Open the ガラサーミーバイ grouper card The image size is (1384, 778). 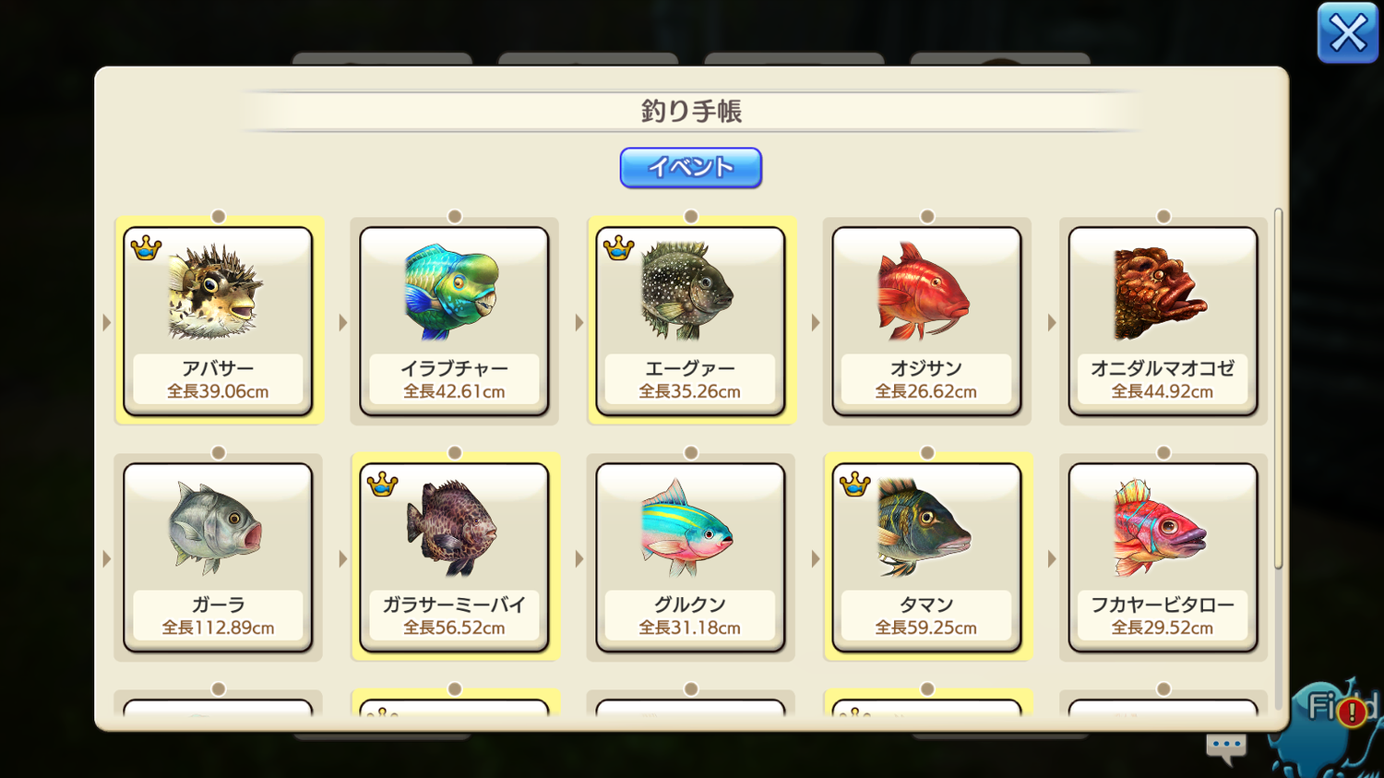coord(454,557)
